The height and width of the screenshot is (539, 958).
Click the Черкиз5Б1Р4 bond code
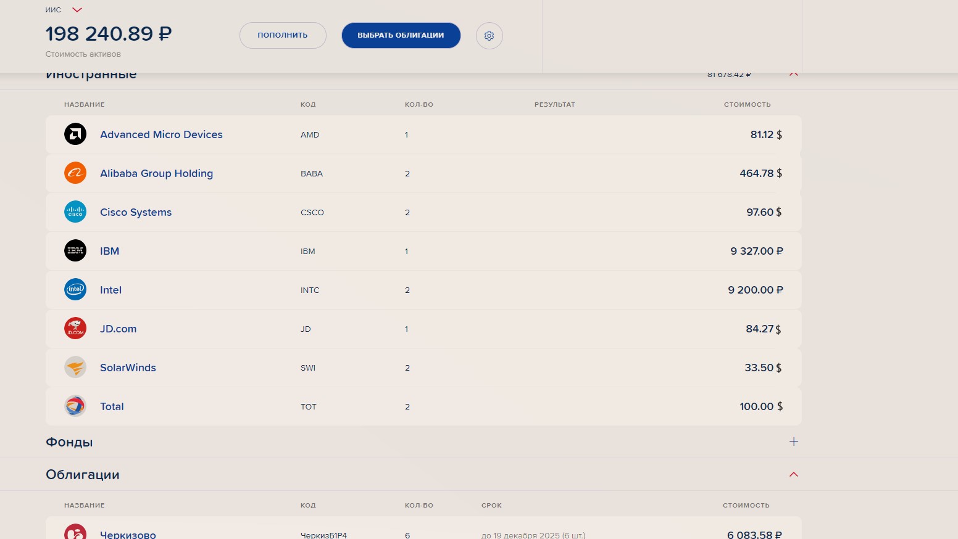pos(323,535)
